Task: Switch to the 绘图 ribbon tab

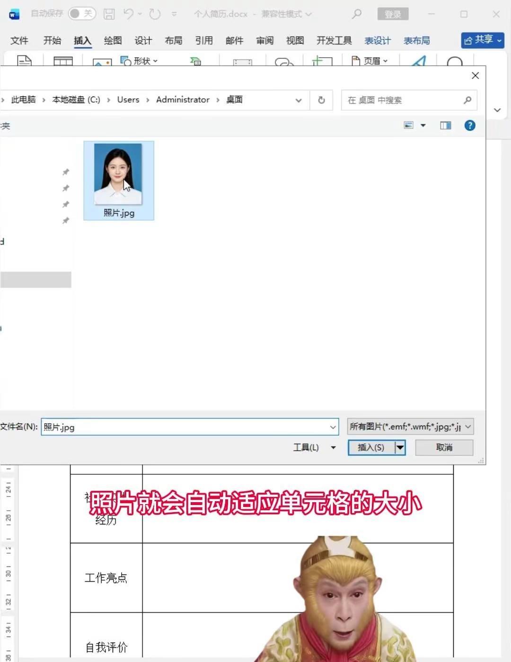Action: (x=113, y=41)
